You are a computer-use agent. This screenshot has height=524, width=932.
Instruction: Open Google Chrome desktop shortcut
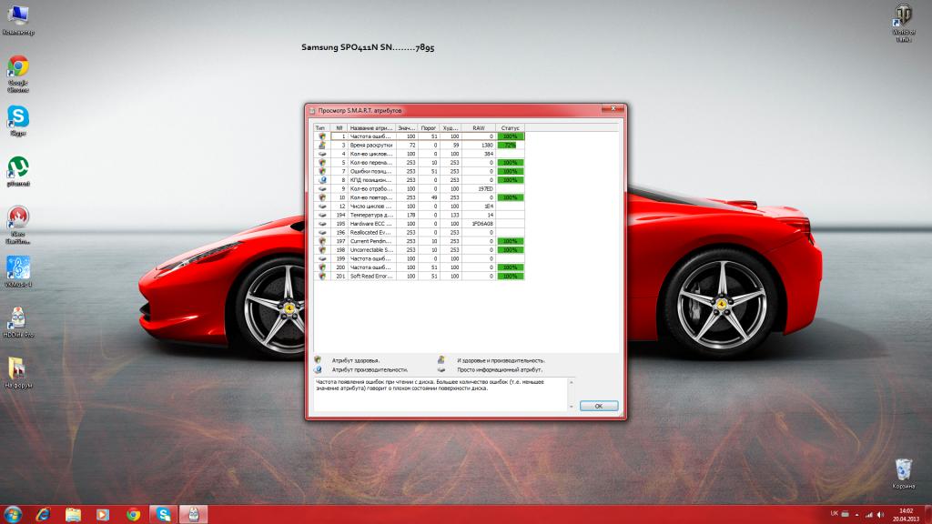[18, 68]
